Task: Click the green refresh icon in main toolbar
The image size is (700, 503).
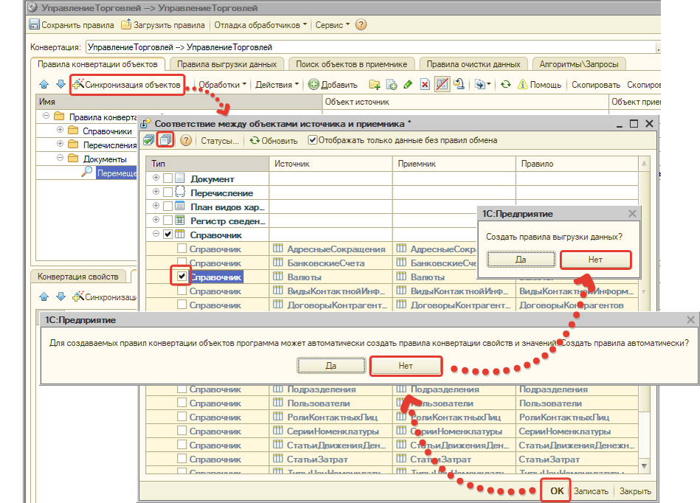Action: click(505, 84)
